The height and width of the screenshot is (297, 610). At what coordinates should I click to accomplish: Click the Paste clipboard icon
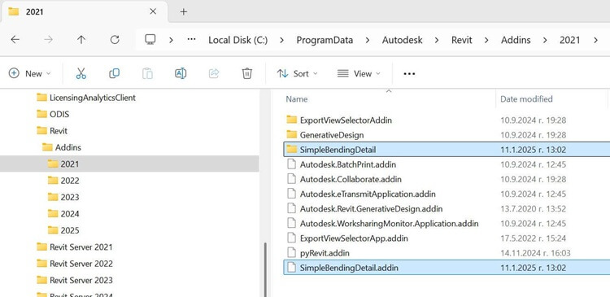147,73
